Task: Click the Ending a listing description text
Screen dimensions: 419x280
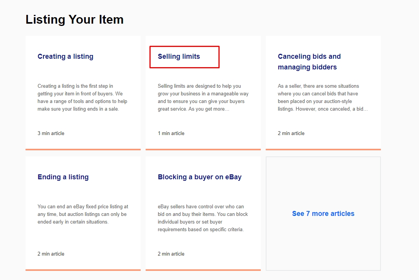Action: (x=83, y=214)
